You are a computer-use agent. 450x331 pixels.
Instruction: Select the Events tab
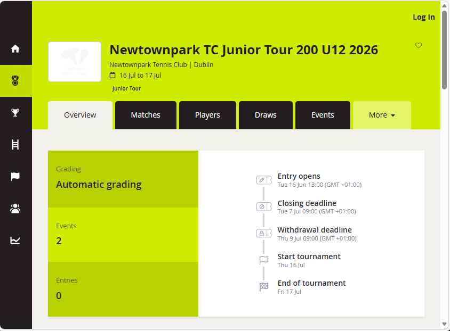click(323, 115)
